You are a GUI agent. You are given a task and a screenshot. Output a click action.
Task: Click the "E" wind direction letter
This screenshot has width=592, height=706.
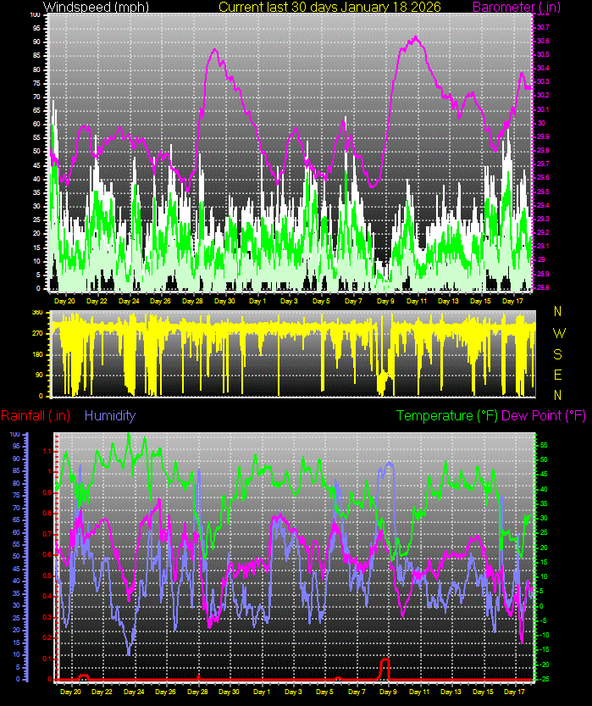(557, 374)
